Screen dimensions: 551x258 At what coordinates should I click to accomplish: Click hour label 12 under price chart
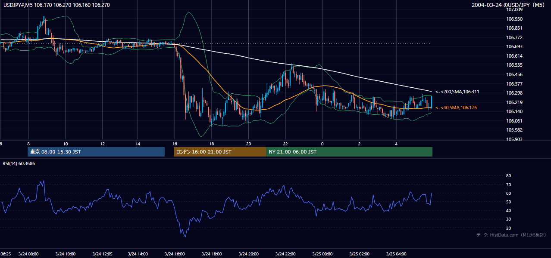pyautogui.click(x=102, y=144)
